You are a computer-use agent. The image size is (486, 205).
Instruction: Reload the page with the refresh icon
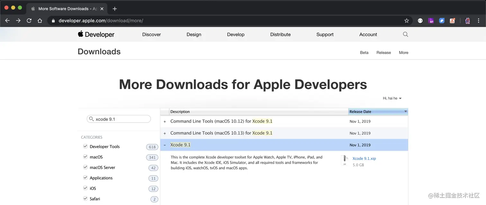(x=29, y=21)
